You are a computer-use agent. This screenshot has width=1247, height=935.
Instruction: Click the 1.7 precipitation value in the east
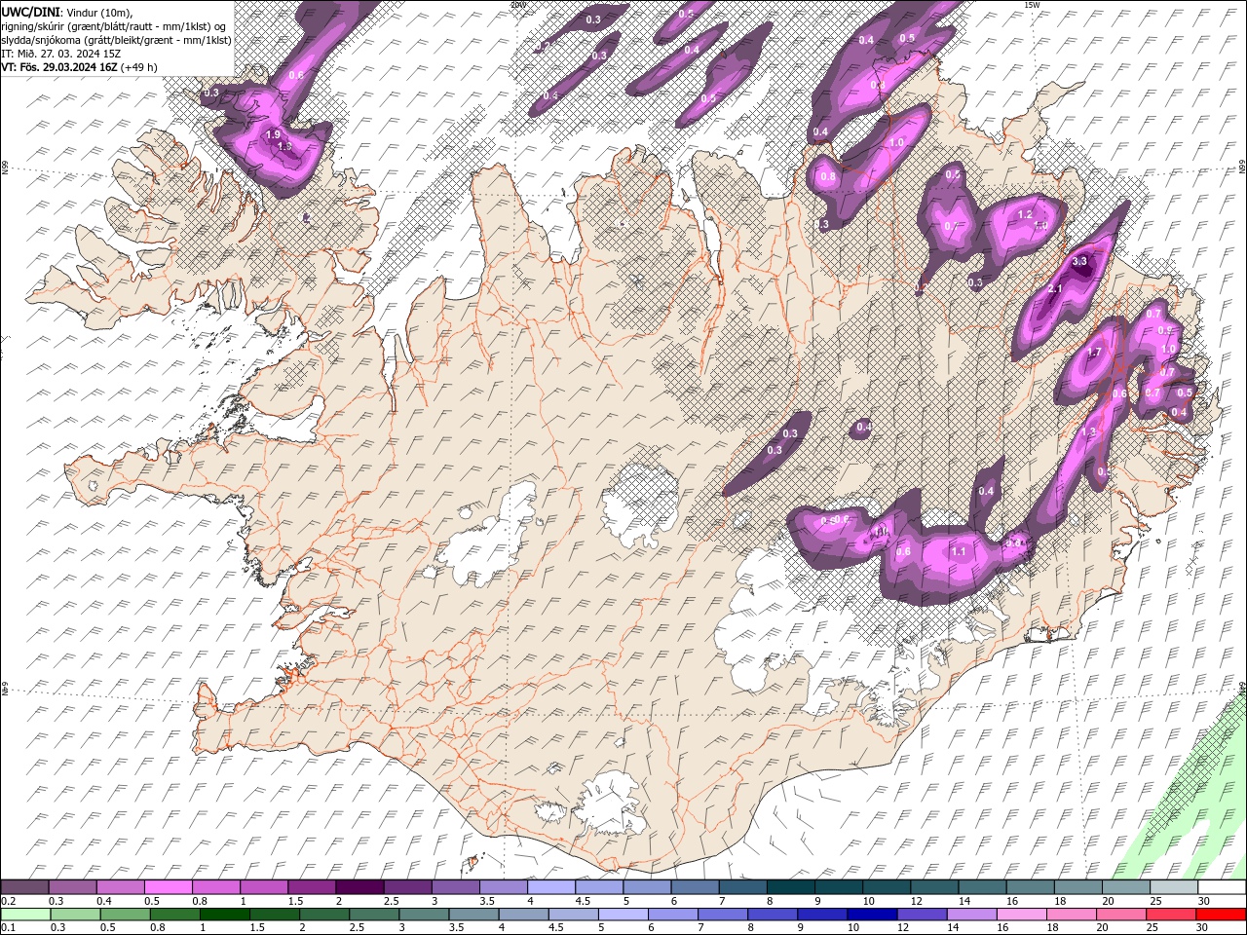pos(1094,353)
